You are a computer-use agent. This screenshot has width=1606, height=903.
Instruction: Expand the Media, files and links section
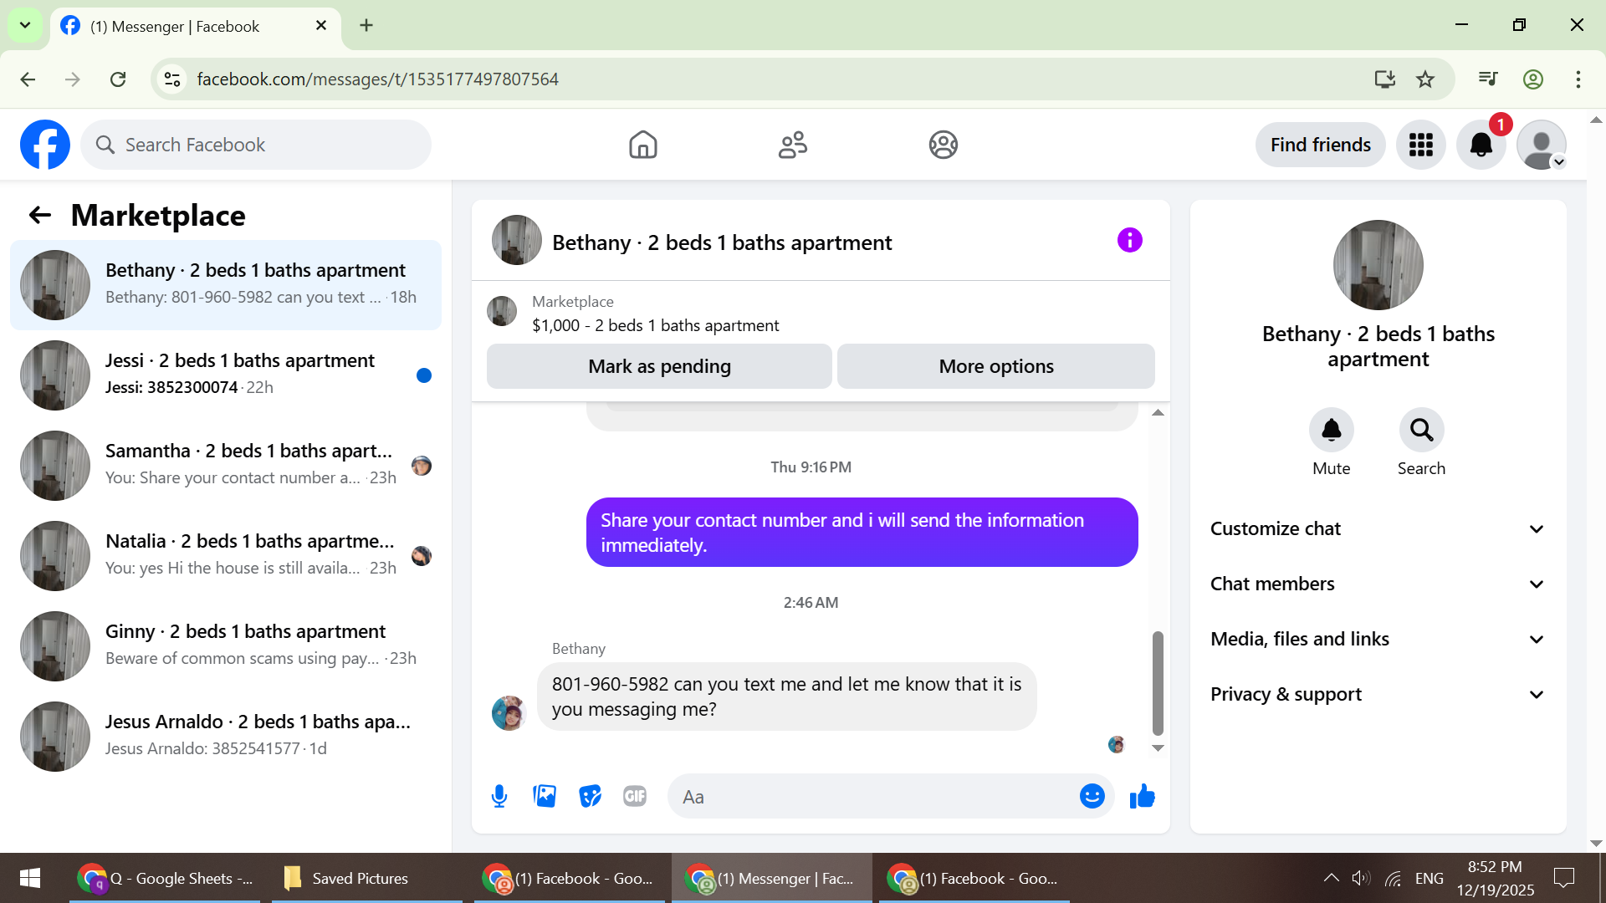tap(1378, 639)
